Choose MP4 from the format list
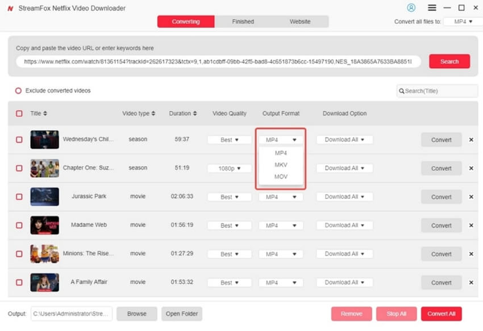The width and height of the screenshot is (483, 331). point(281,153)
